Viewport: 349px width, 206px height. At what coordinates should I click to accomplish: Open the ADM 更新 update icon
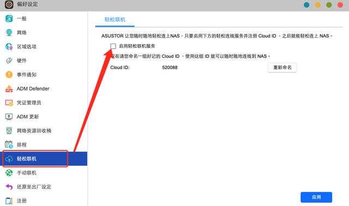pos(9,117)
